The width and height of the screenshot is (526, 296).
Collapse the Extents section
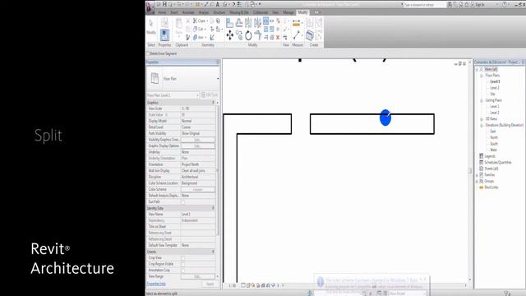tap(213, 252)
